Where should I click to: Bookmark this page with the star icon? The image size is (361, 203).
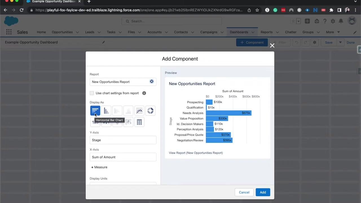[257, 10]
